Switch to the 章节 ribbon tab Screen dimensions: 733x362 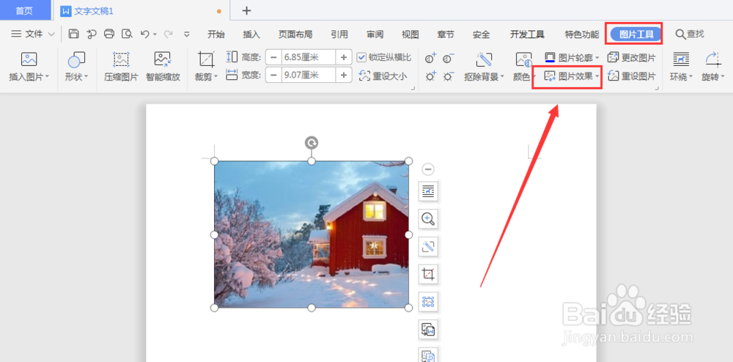click(446, 34)
